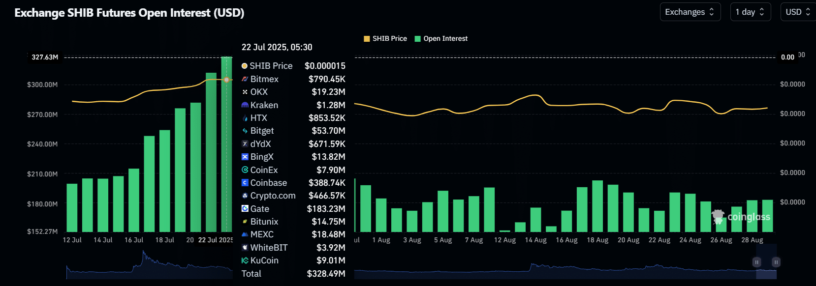Click the BingX exchange icon

245,157
